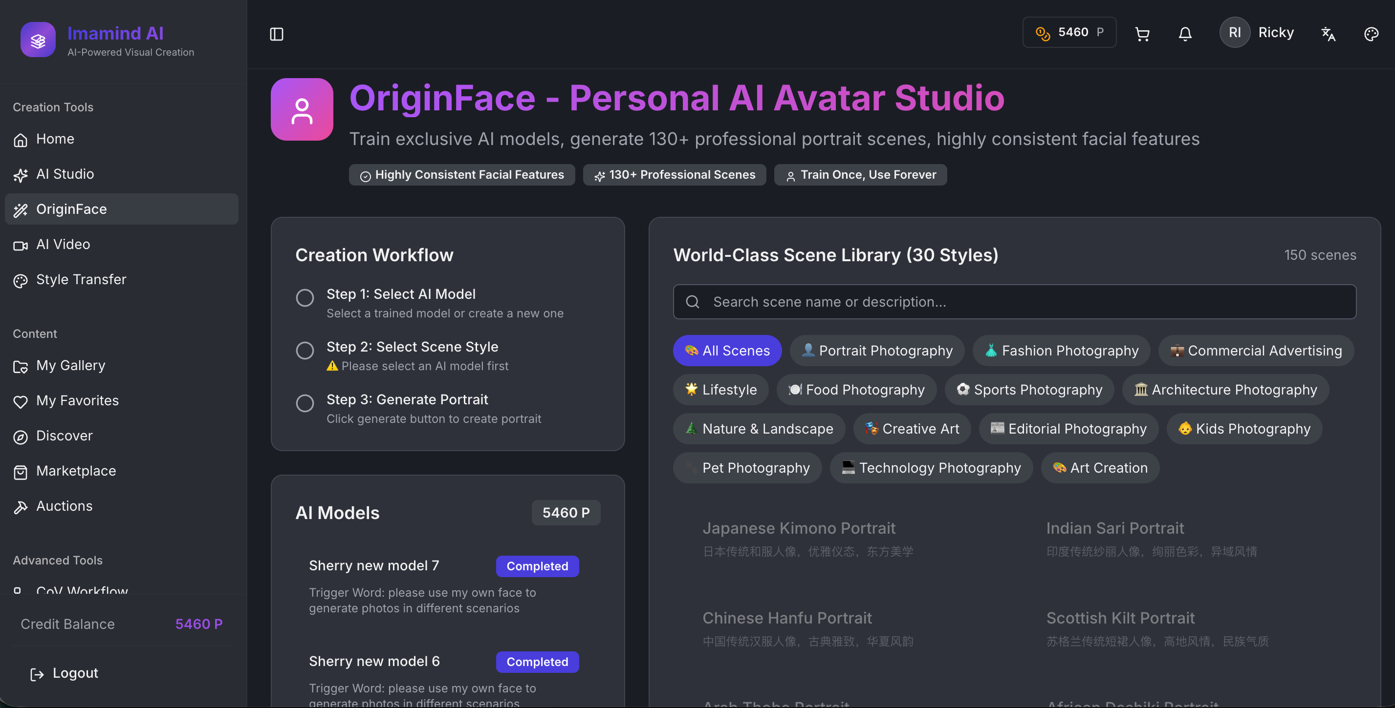Viewport: 1395px width, 708px height.
Task: Select Step 2 Select Scene Style circle
Action: pos(305,351)
